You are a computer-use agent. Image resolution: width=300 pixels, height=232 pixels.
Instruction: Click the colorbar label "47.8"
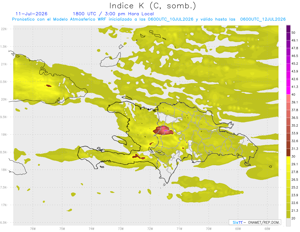point(294,48)
